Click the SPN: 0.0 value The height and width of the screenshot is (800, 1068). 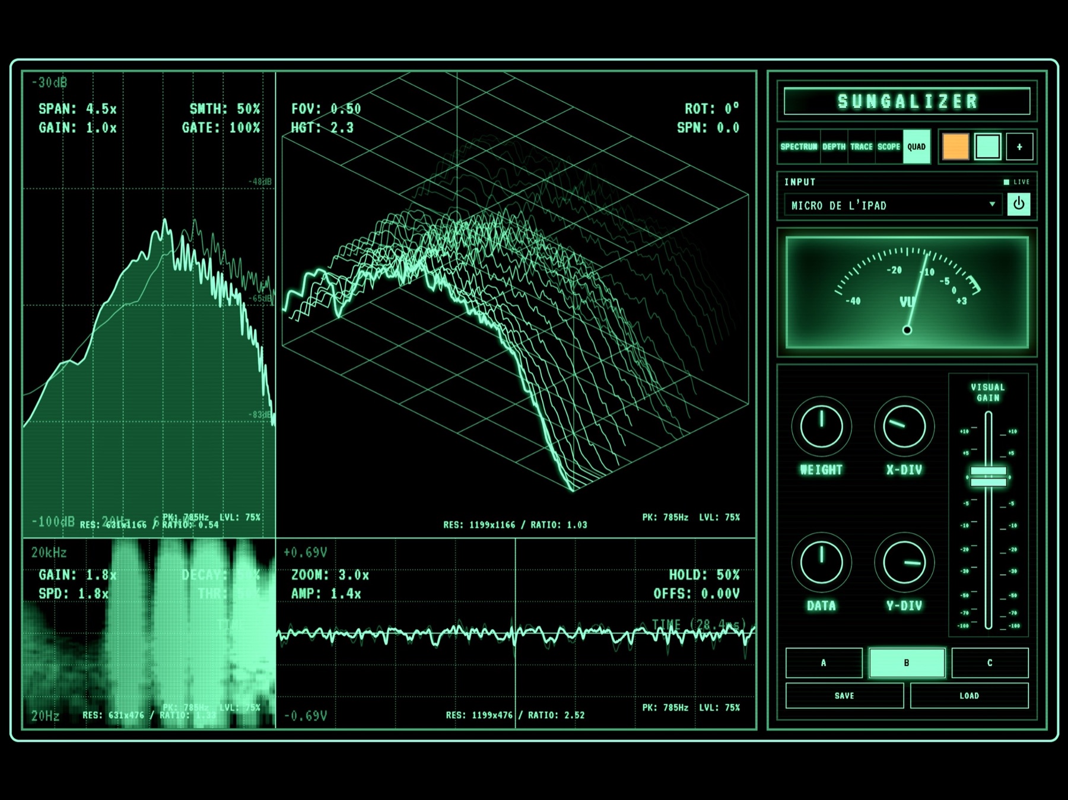point(708,128)
